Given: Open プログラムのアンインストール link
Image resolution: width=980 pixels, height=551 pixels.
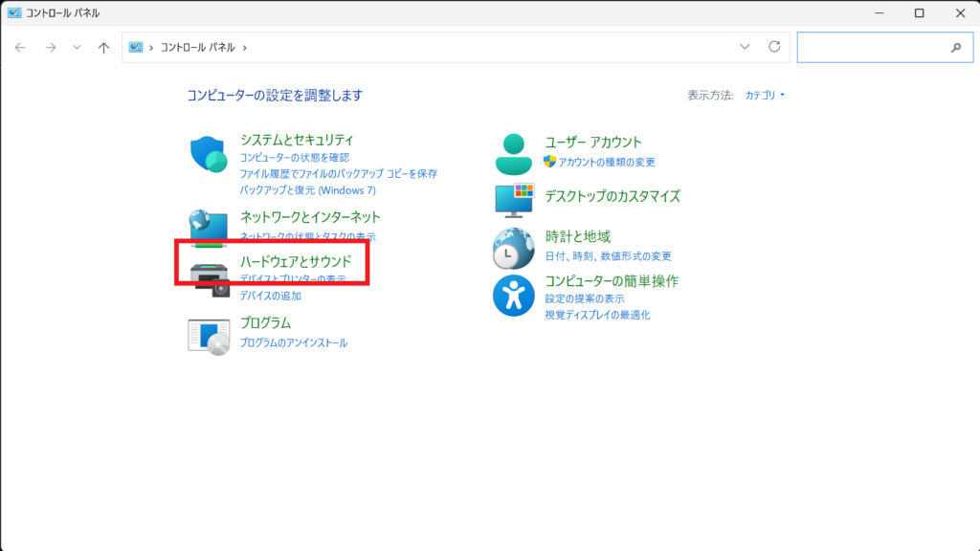Looking at the screenshot, I should point(293,342).
